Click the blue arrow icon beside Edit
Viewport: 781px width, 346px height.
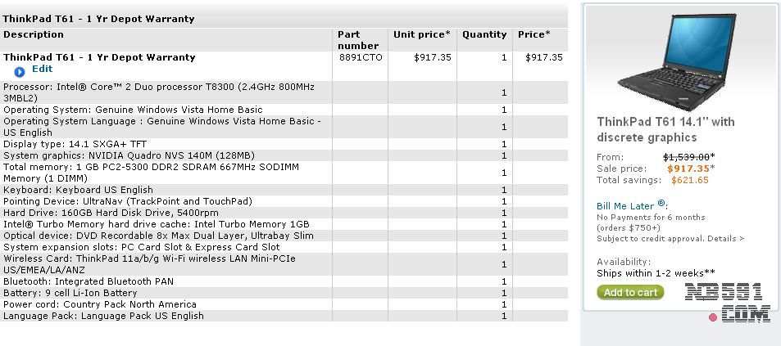[20, 72]
